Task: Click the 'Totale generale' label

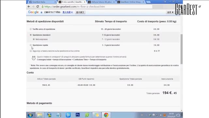Action: [153, 93]
